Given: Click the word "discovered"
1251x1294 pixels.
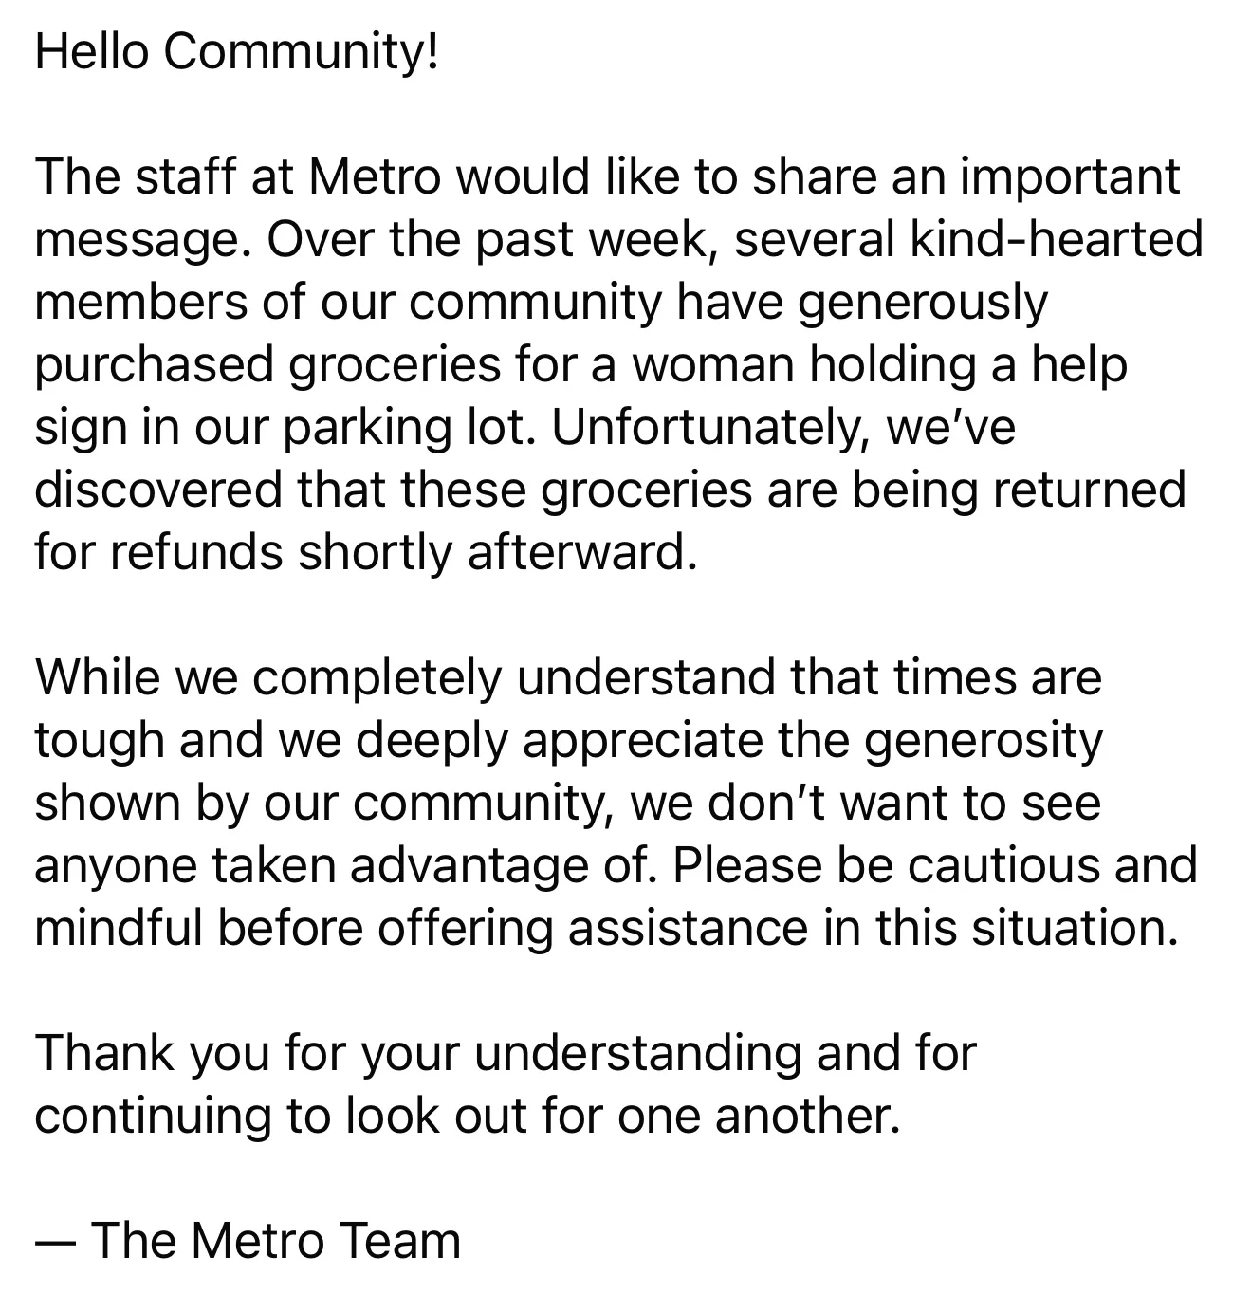Looking at the screenshot, I should tap(158, 490).
